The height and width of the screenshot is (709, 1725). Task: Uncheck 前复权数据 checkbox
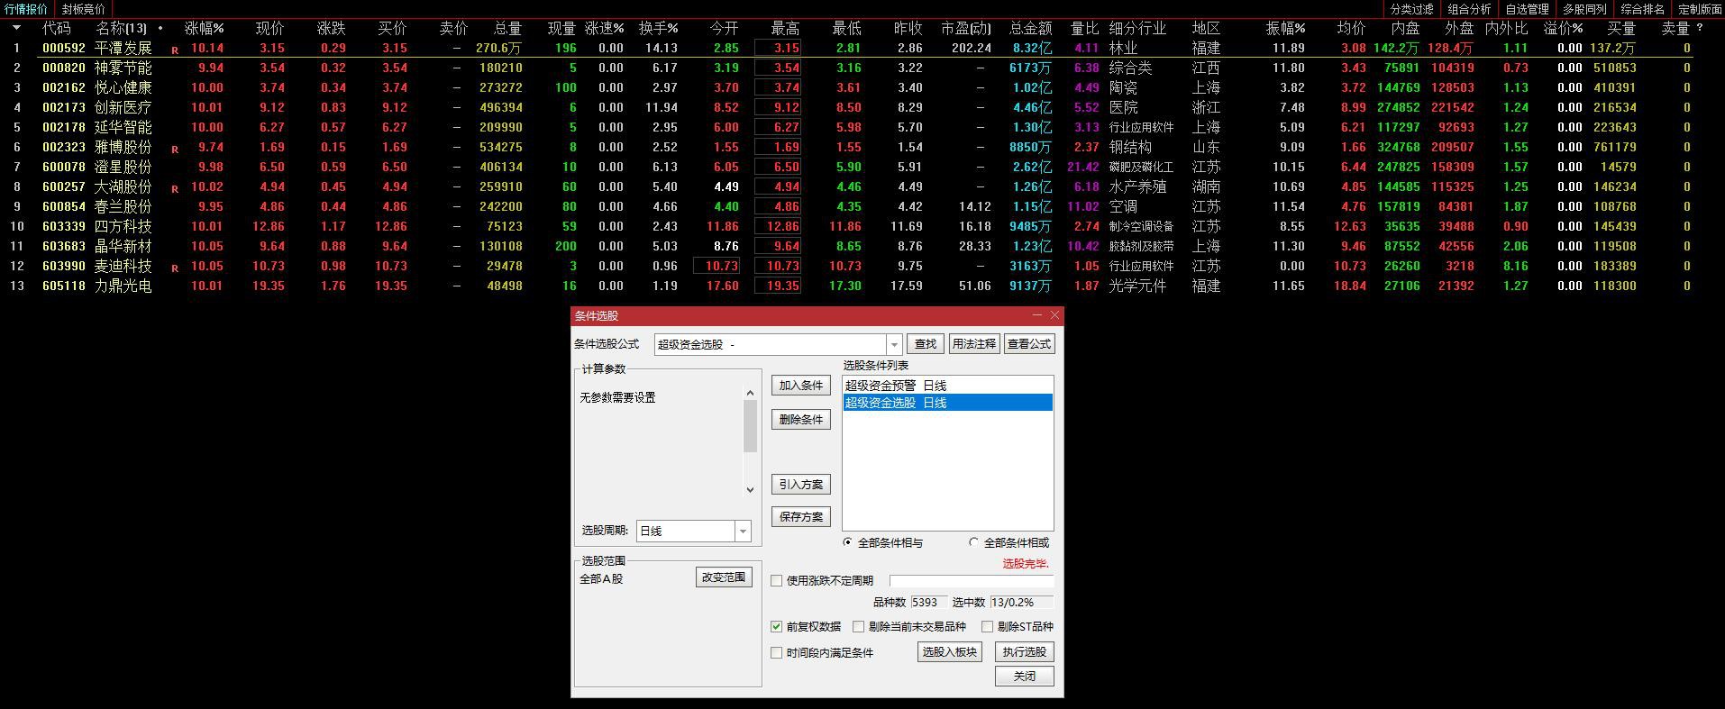pyautogui.click(x=777, y=626)
